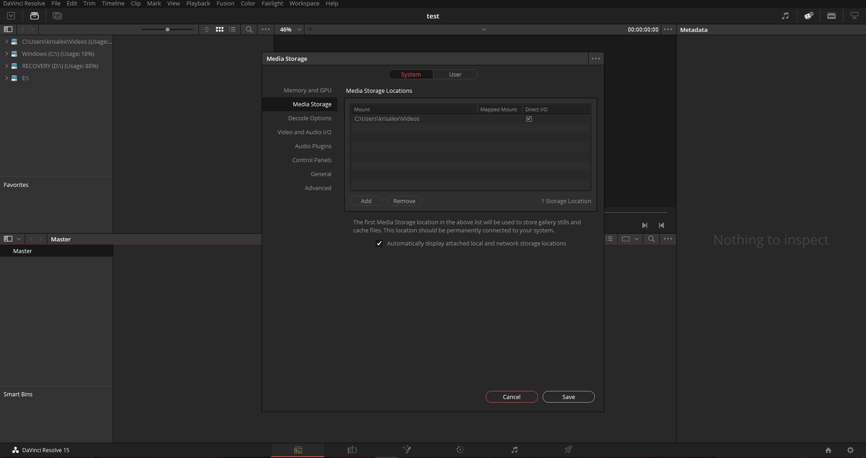Image resolution: width=866 pixels, height=458 pixels.
Task: Open Advanced settings section
Action: pyautogui.click(x=318, y=188)
